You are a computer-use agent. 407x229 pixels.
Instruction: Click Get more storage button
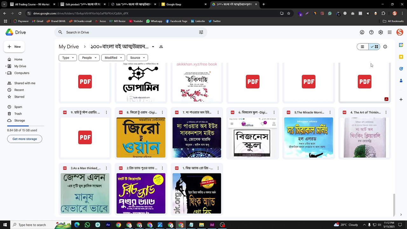click(x=24, y=139)
